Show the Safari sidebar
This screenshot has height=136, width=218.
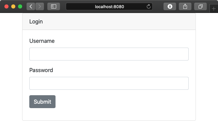click(x=53, y=6)
